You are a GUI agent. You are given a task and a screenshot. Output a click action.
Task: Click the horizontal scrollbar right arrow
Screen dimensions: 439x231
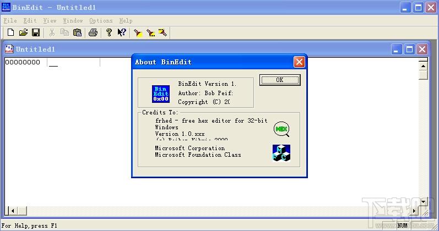click(x=414, y=211)
